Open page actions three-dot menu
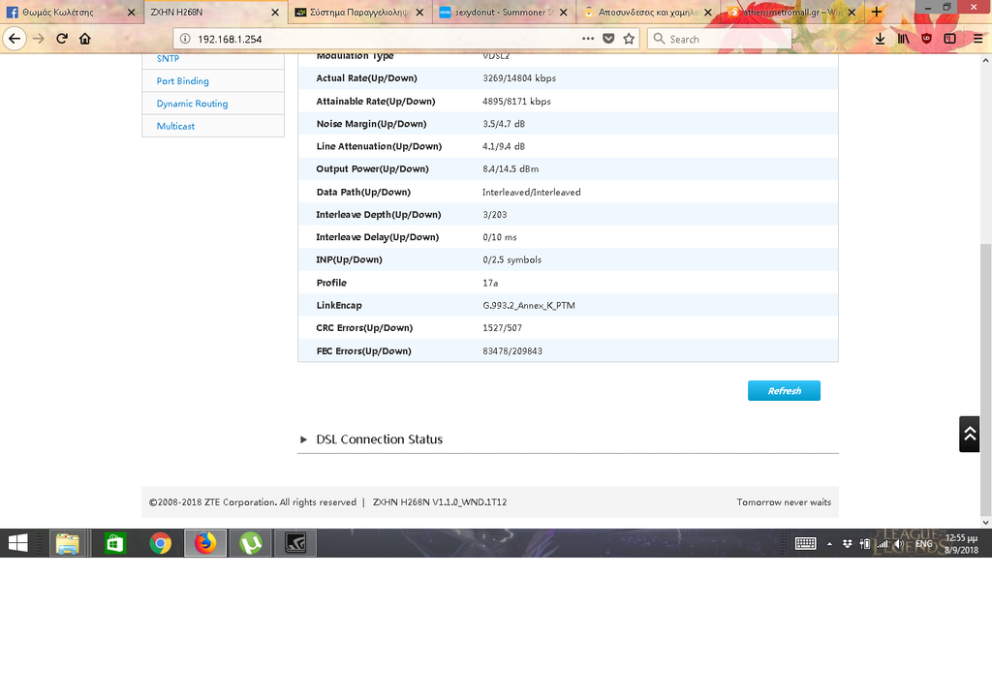 588,39
